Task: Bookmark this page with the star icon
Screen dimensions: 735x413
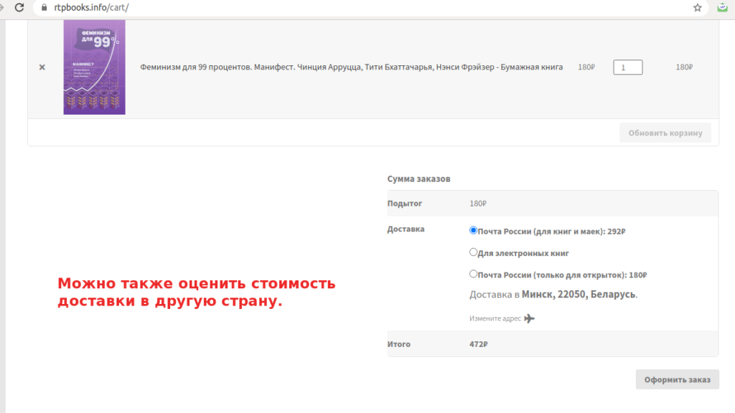Action: 698,7
